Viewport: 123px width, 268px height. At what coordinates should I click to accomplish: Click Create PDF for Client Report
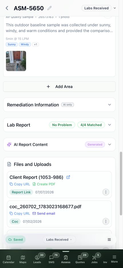44,184
